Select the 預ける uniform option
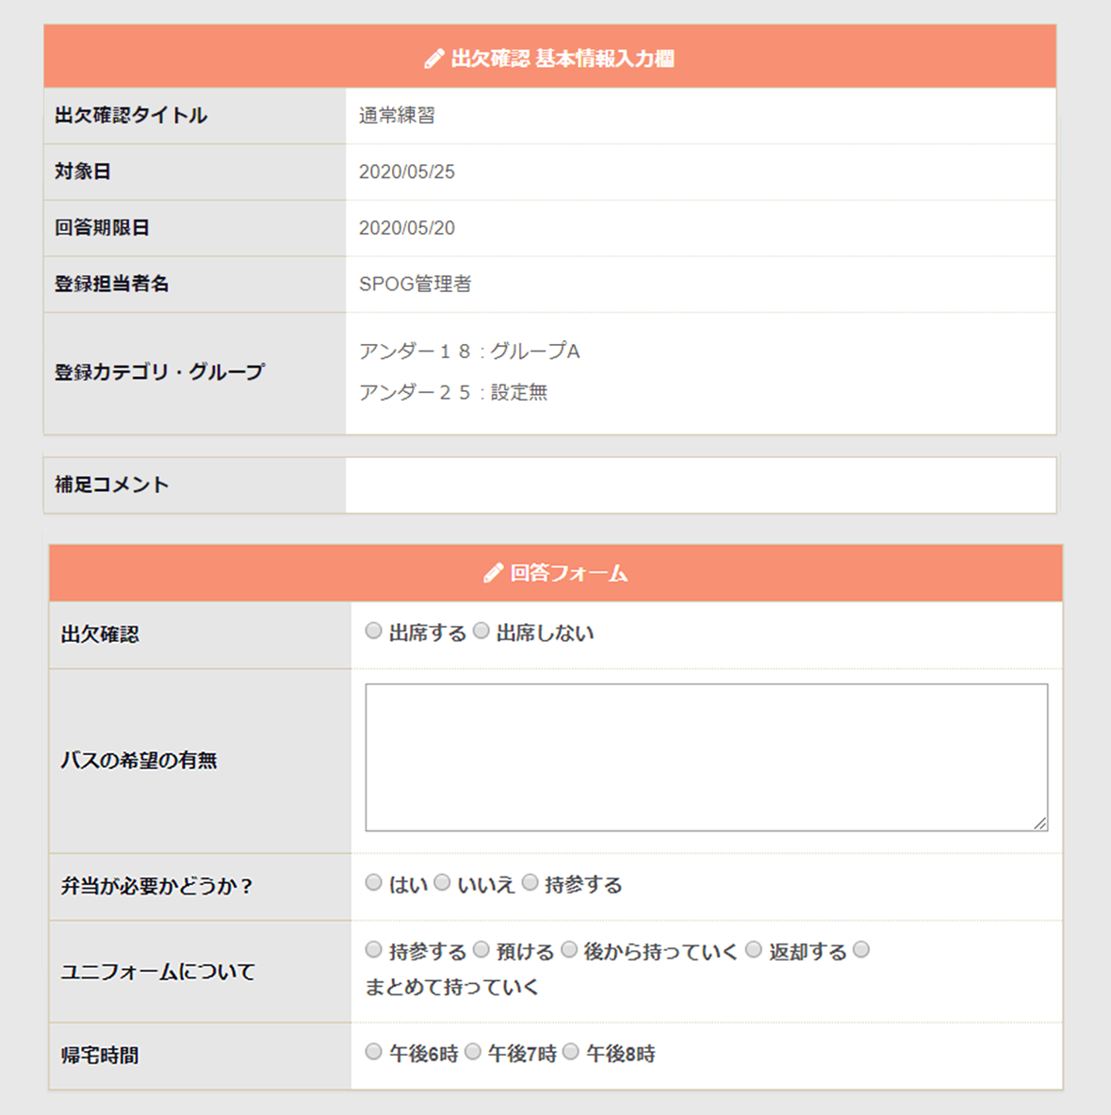The image size is (1111, 1115). 482,950
